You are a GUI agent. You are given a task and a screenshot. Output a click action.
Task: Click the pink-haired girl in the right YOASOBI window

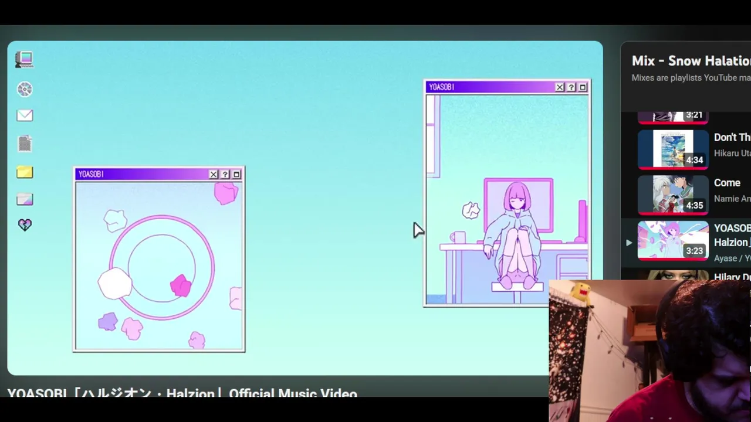[x=514, y=237]
